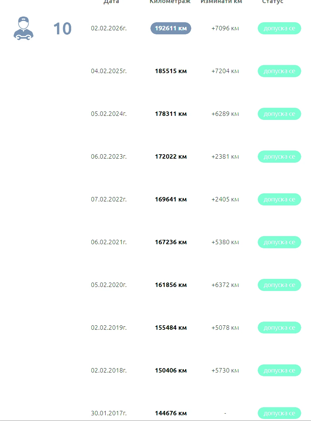Image resolution: width=311 pixels, height=421 pixels.
Task: Click the status badge for 07.02.2022
Action: point(279,199)
